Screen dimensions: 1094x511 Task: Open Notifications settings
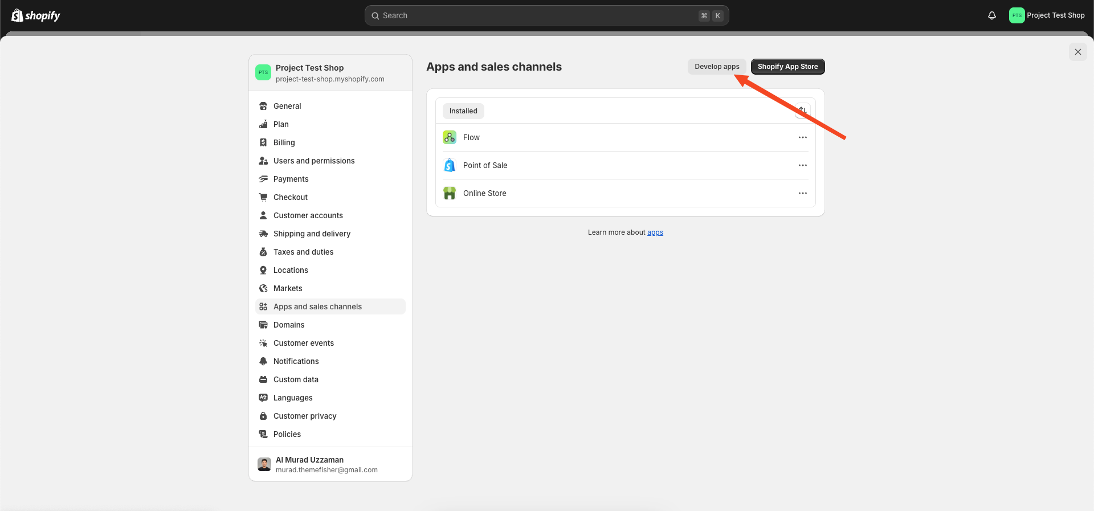[x=330, y=361]
